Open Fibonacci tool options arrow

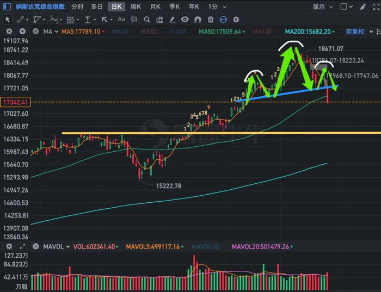78,20
